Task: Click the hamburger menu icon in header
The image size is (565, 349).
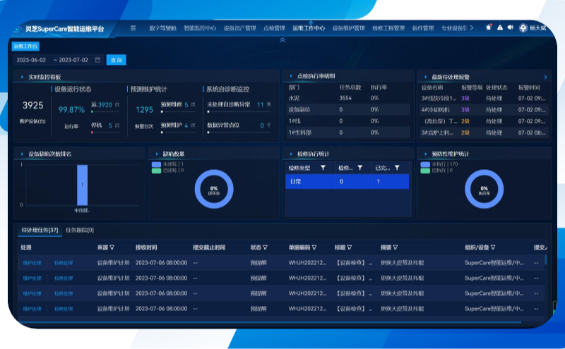Action: 133,28
